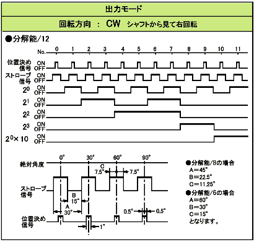The image size is (254, 242).
Task: Click the 分解能/6の場合 note heading
Action: pyautogui.click(x=210, y=192)
